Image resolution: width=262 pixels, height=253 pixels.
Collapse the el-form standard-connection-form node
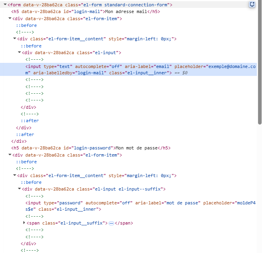coord(5,5)
